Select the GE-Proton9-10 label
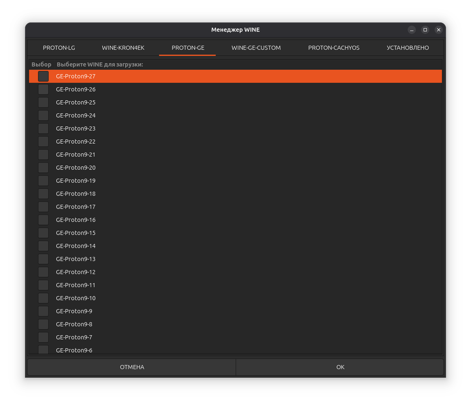This screenshot has height=405, width=471. click(x=76, y=298)
